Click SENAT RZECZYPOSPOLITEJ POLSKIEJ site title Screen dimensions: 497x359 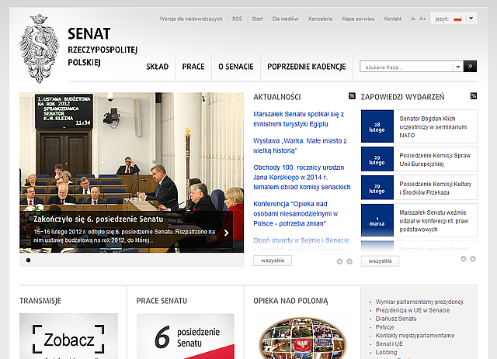point(103,47)
